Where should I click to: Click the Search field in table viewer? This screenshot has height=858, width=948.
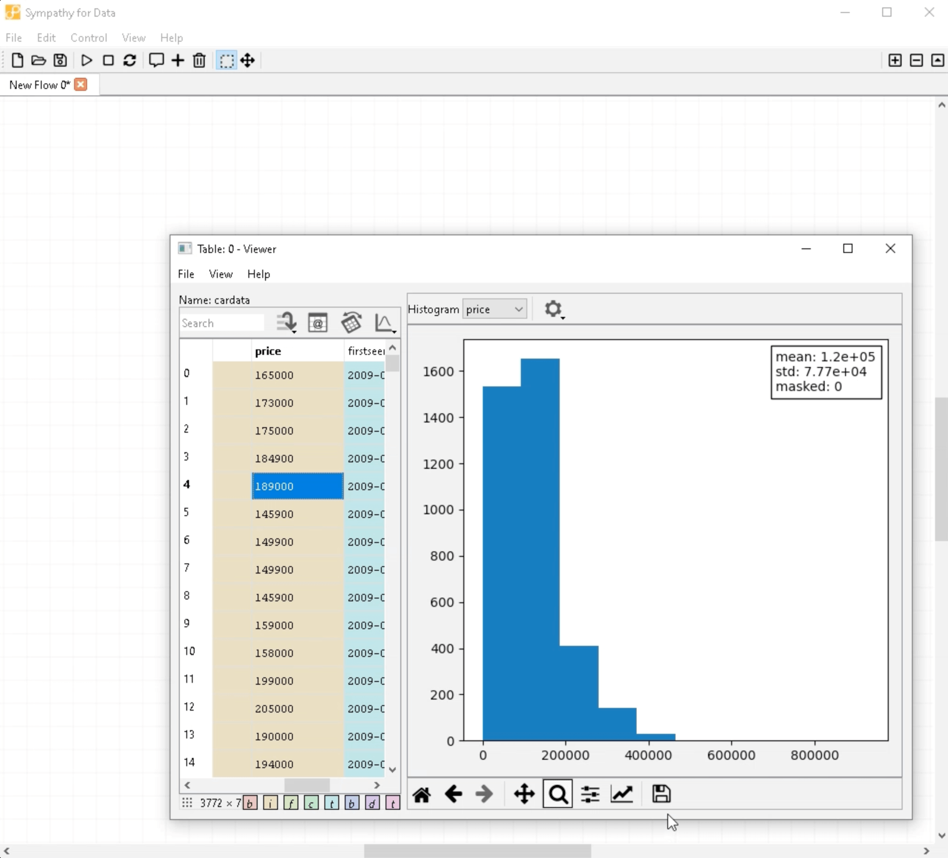pyautogui.click(x=222, y=323)
